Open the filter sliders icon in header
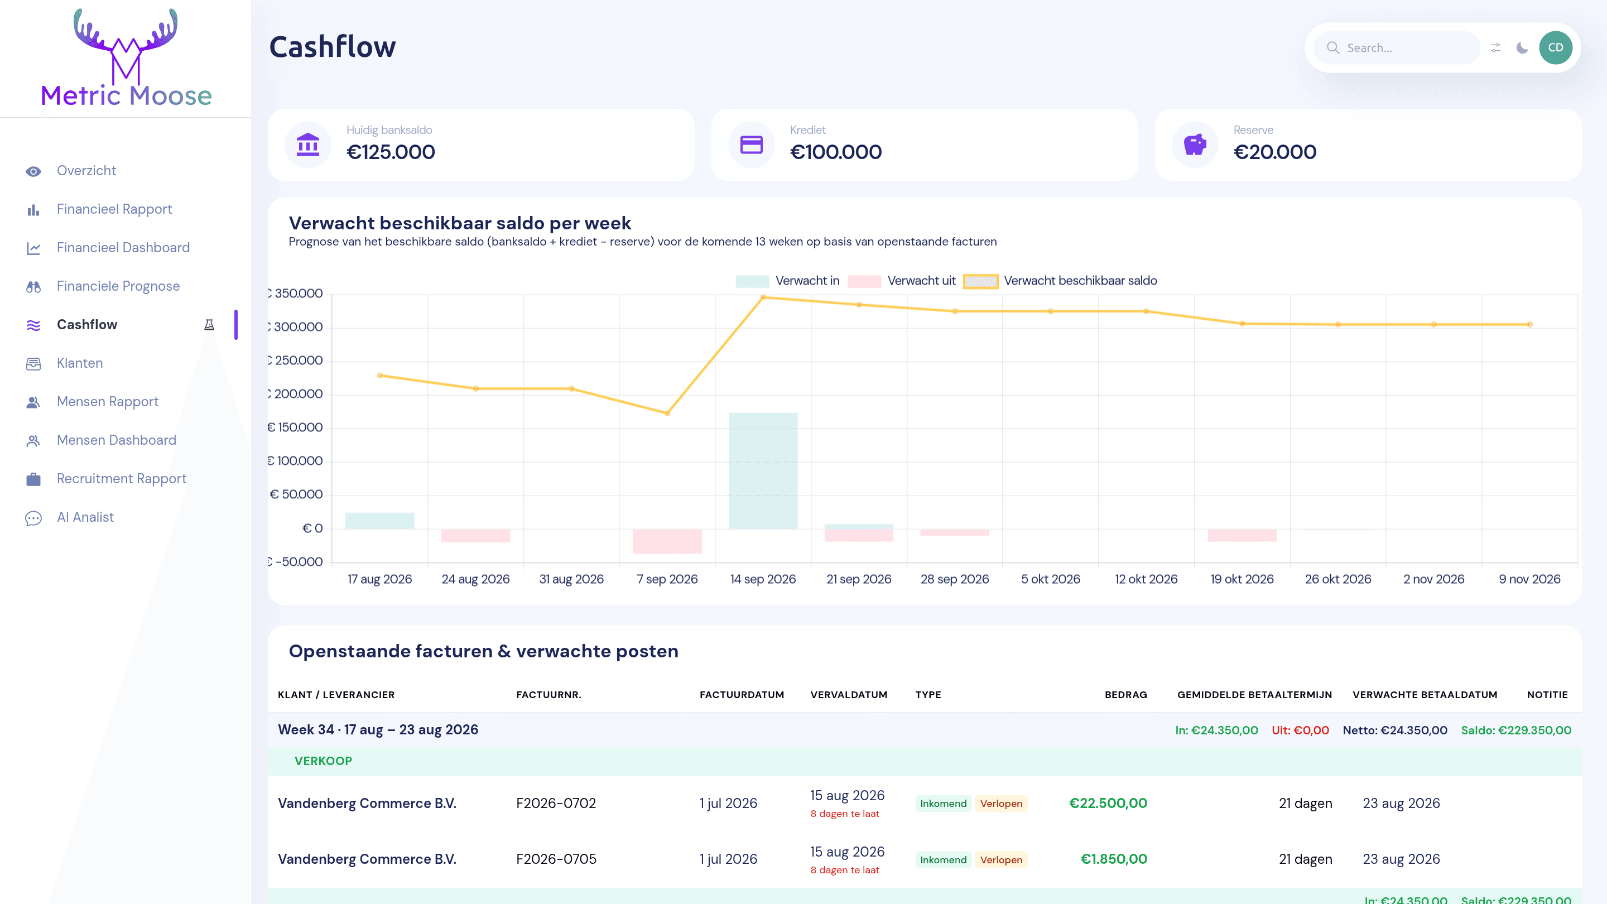The image size is (1607, 904). pos(1495,48)
